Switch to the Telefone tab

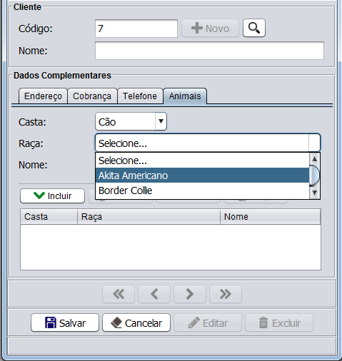click(x=140, y=96)
